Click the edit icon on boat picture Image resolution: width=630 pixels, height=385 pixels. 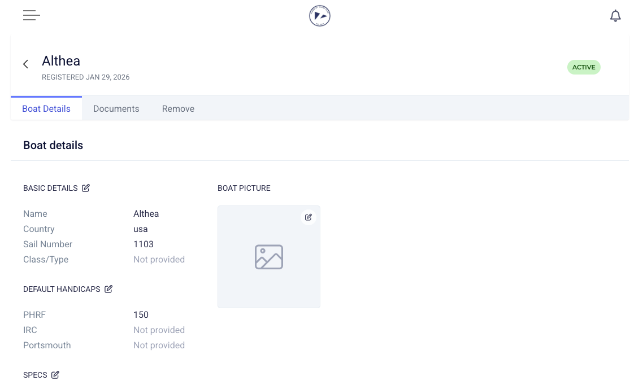308,217
